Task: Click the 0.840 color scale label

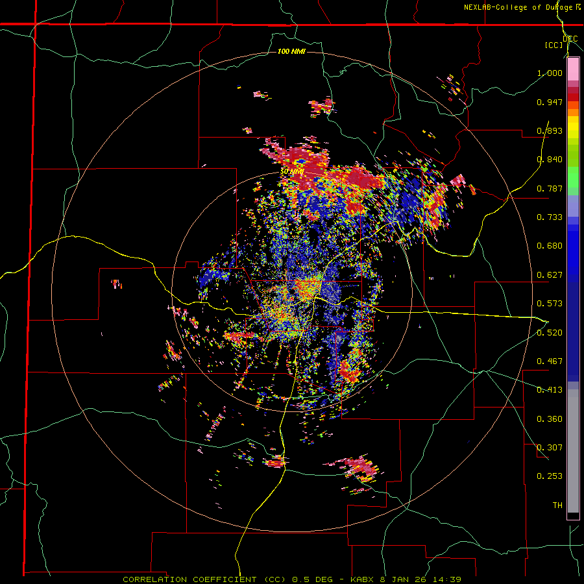Action: pos(550,160)
